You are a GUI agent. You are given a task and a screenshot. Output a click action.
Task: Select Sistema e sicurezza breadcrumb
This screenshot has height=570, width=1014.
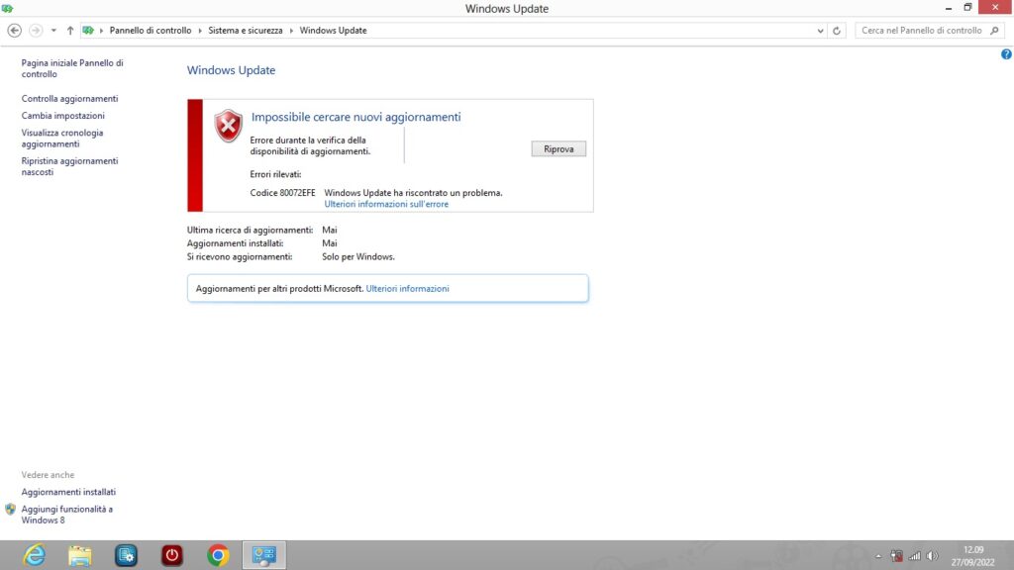246,31
